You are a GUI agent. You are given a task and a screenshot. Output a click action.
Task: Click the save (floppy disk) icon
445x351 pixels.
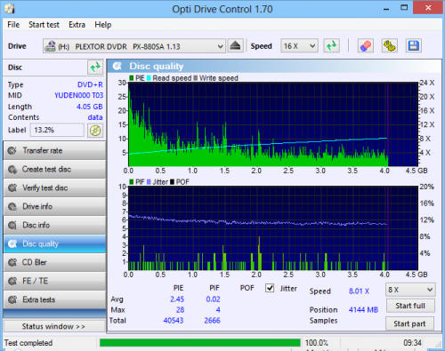point(414,46)
